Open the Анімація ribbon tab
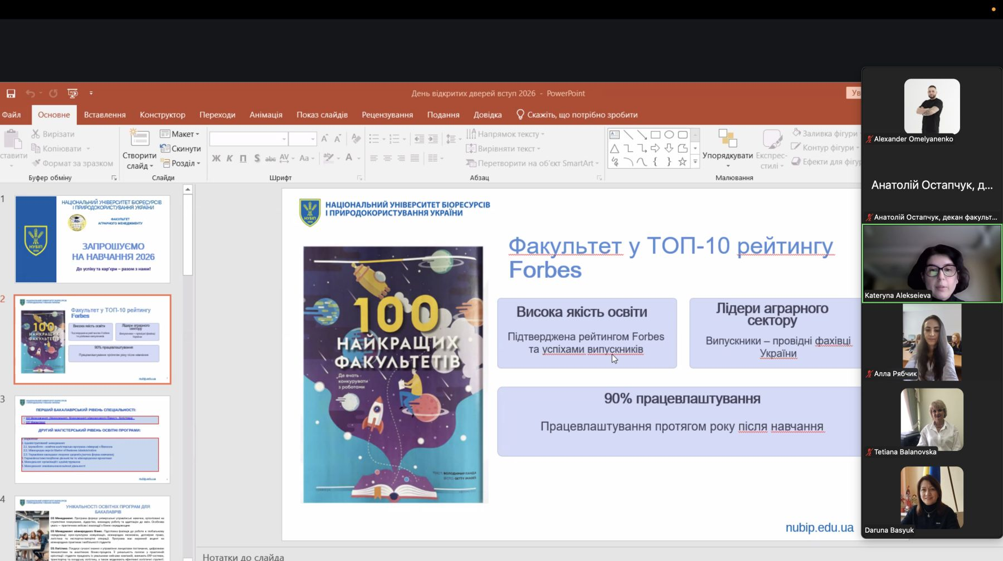Viewport: 1003px width, 561px height. pyautogui.click(x=266, y=115)
